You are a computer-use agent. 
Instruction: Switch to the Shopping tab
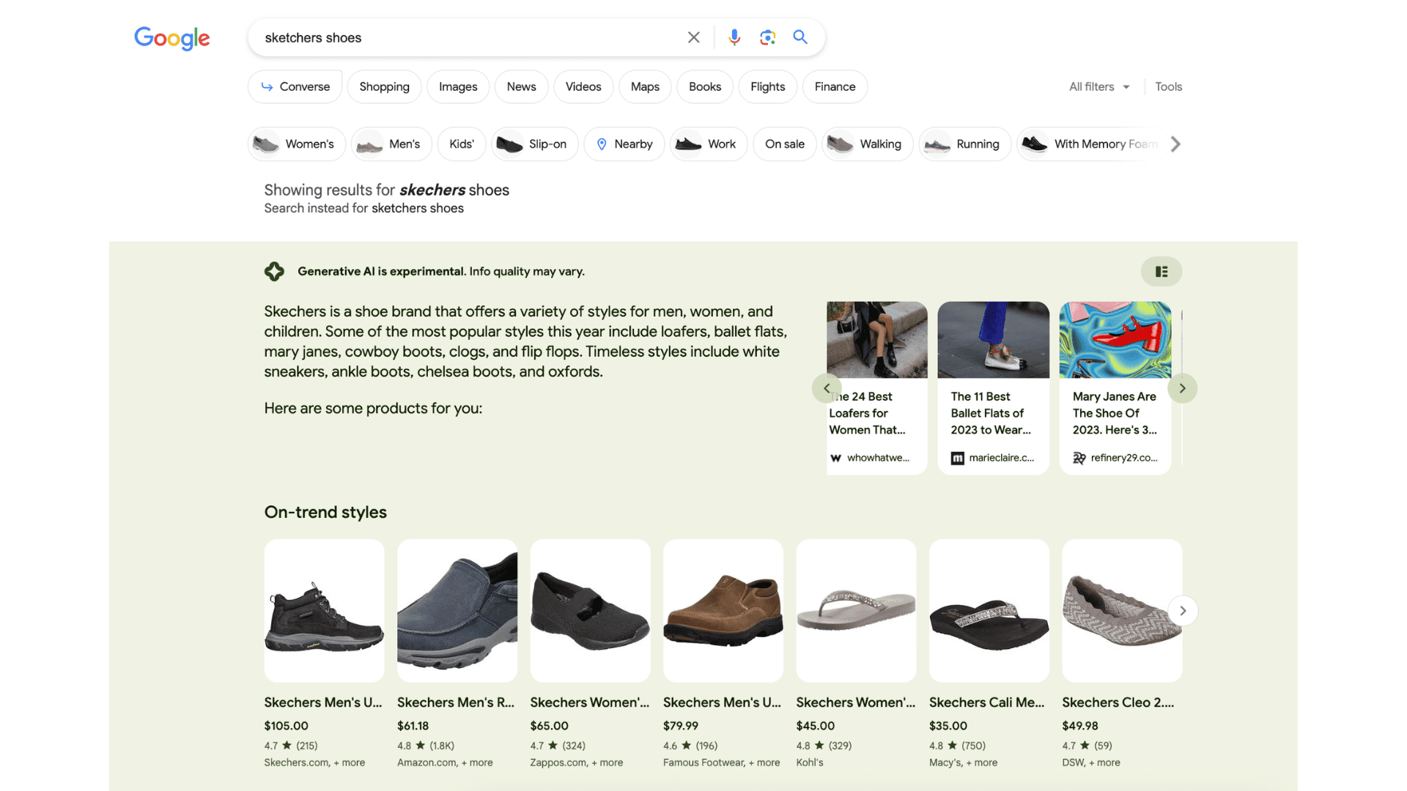(x=384, y=86)
